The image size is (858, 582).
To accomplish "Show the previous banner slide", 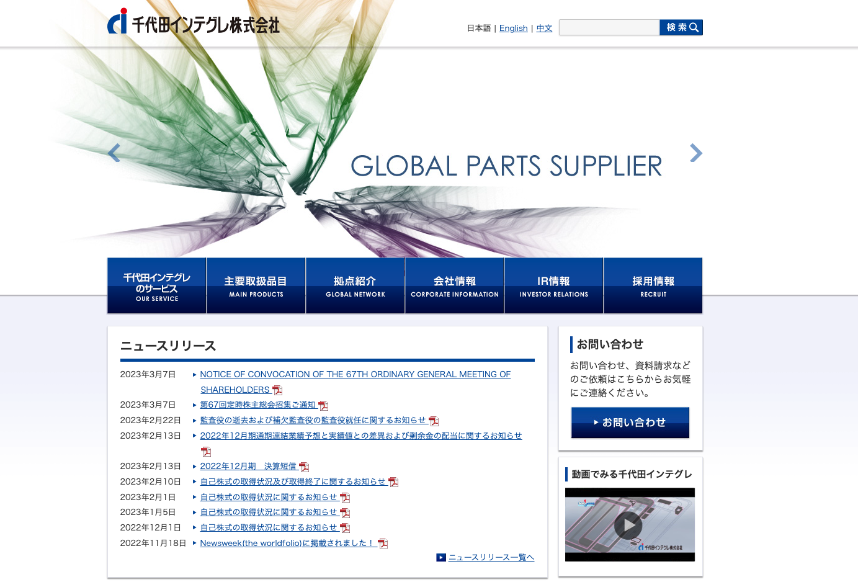I will tap(114, 153).
